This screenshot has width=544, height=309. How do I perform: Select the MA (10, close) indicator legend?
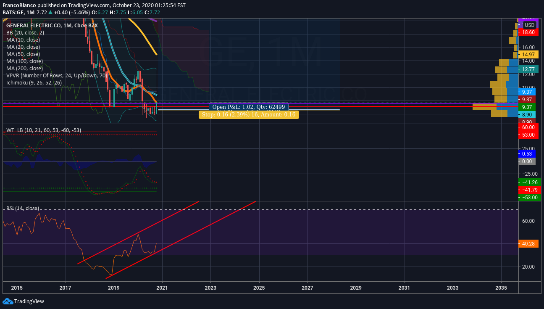[x=23, y=40]
